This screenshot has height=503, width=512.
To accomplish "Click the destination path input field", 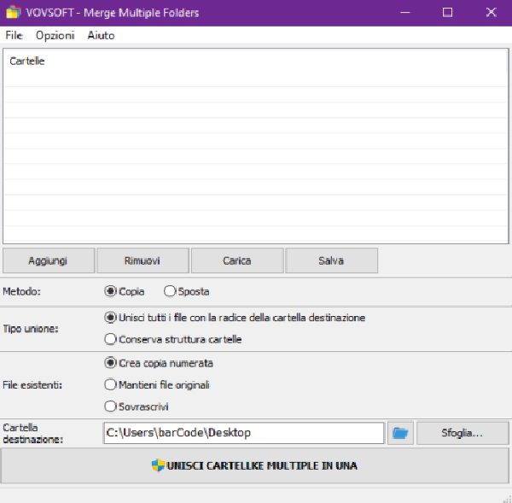I will (x=243, y=433).
